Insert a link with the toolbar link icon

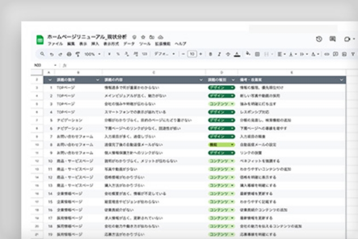[327, 54]
